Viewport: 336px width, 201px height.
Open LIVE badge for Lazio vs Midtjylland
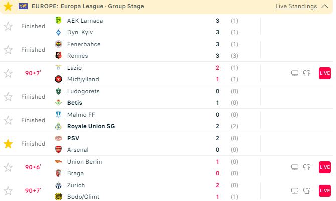(x=324, y=73)
